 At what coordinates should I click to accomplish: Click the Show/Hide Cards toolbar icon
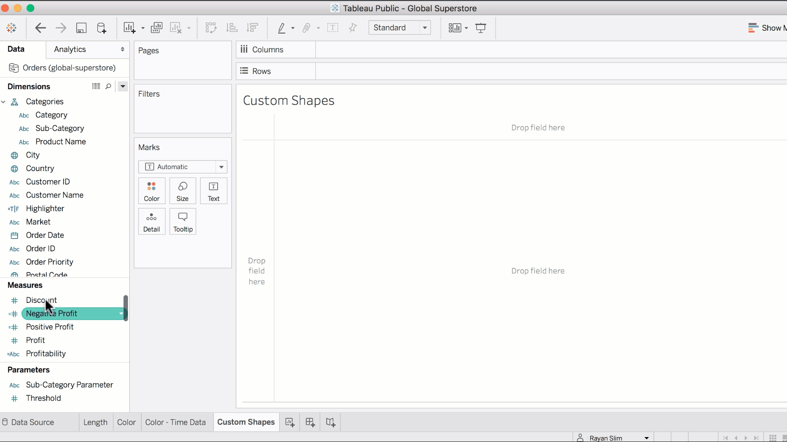(455, 28)
